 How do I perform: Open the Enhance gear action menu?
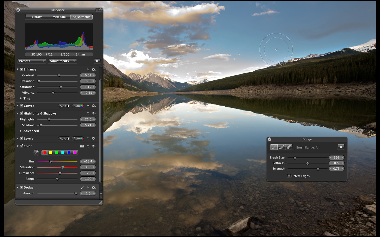point(94,70)
